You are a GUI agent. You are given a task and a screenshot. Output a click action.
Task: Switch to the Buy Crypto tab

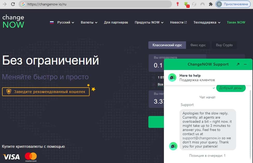(224, 45)
